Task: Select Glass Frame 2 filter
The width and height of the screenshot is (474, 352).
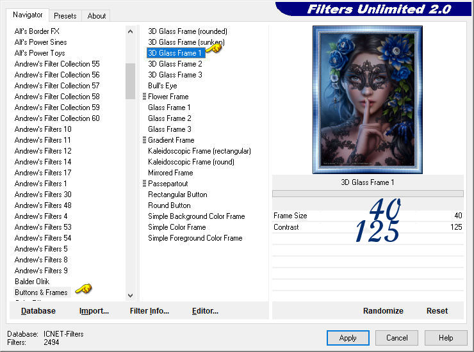Action: pyautogui.click(x=170, y=118)
